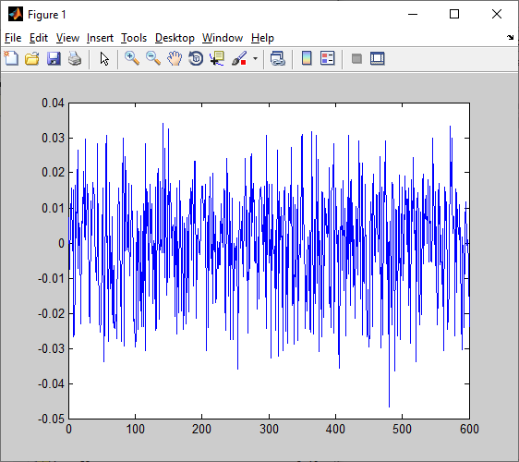The image size is (519, 462).
Task: Open the Tools menu
Action: point(134,38)
